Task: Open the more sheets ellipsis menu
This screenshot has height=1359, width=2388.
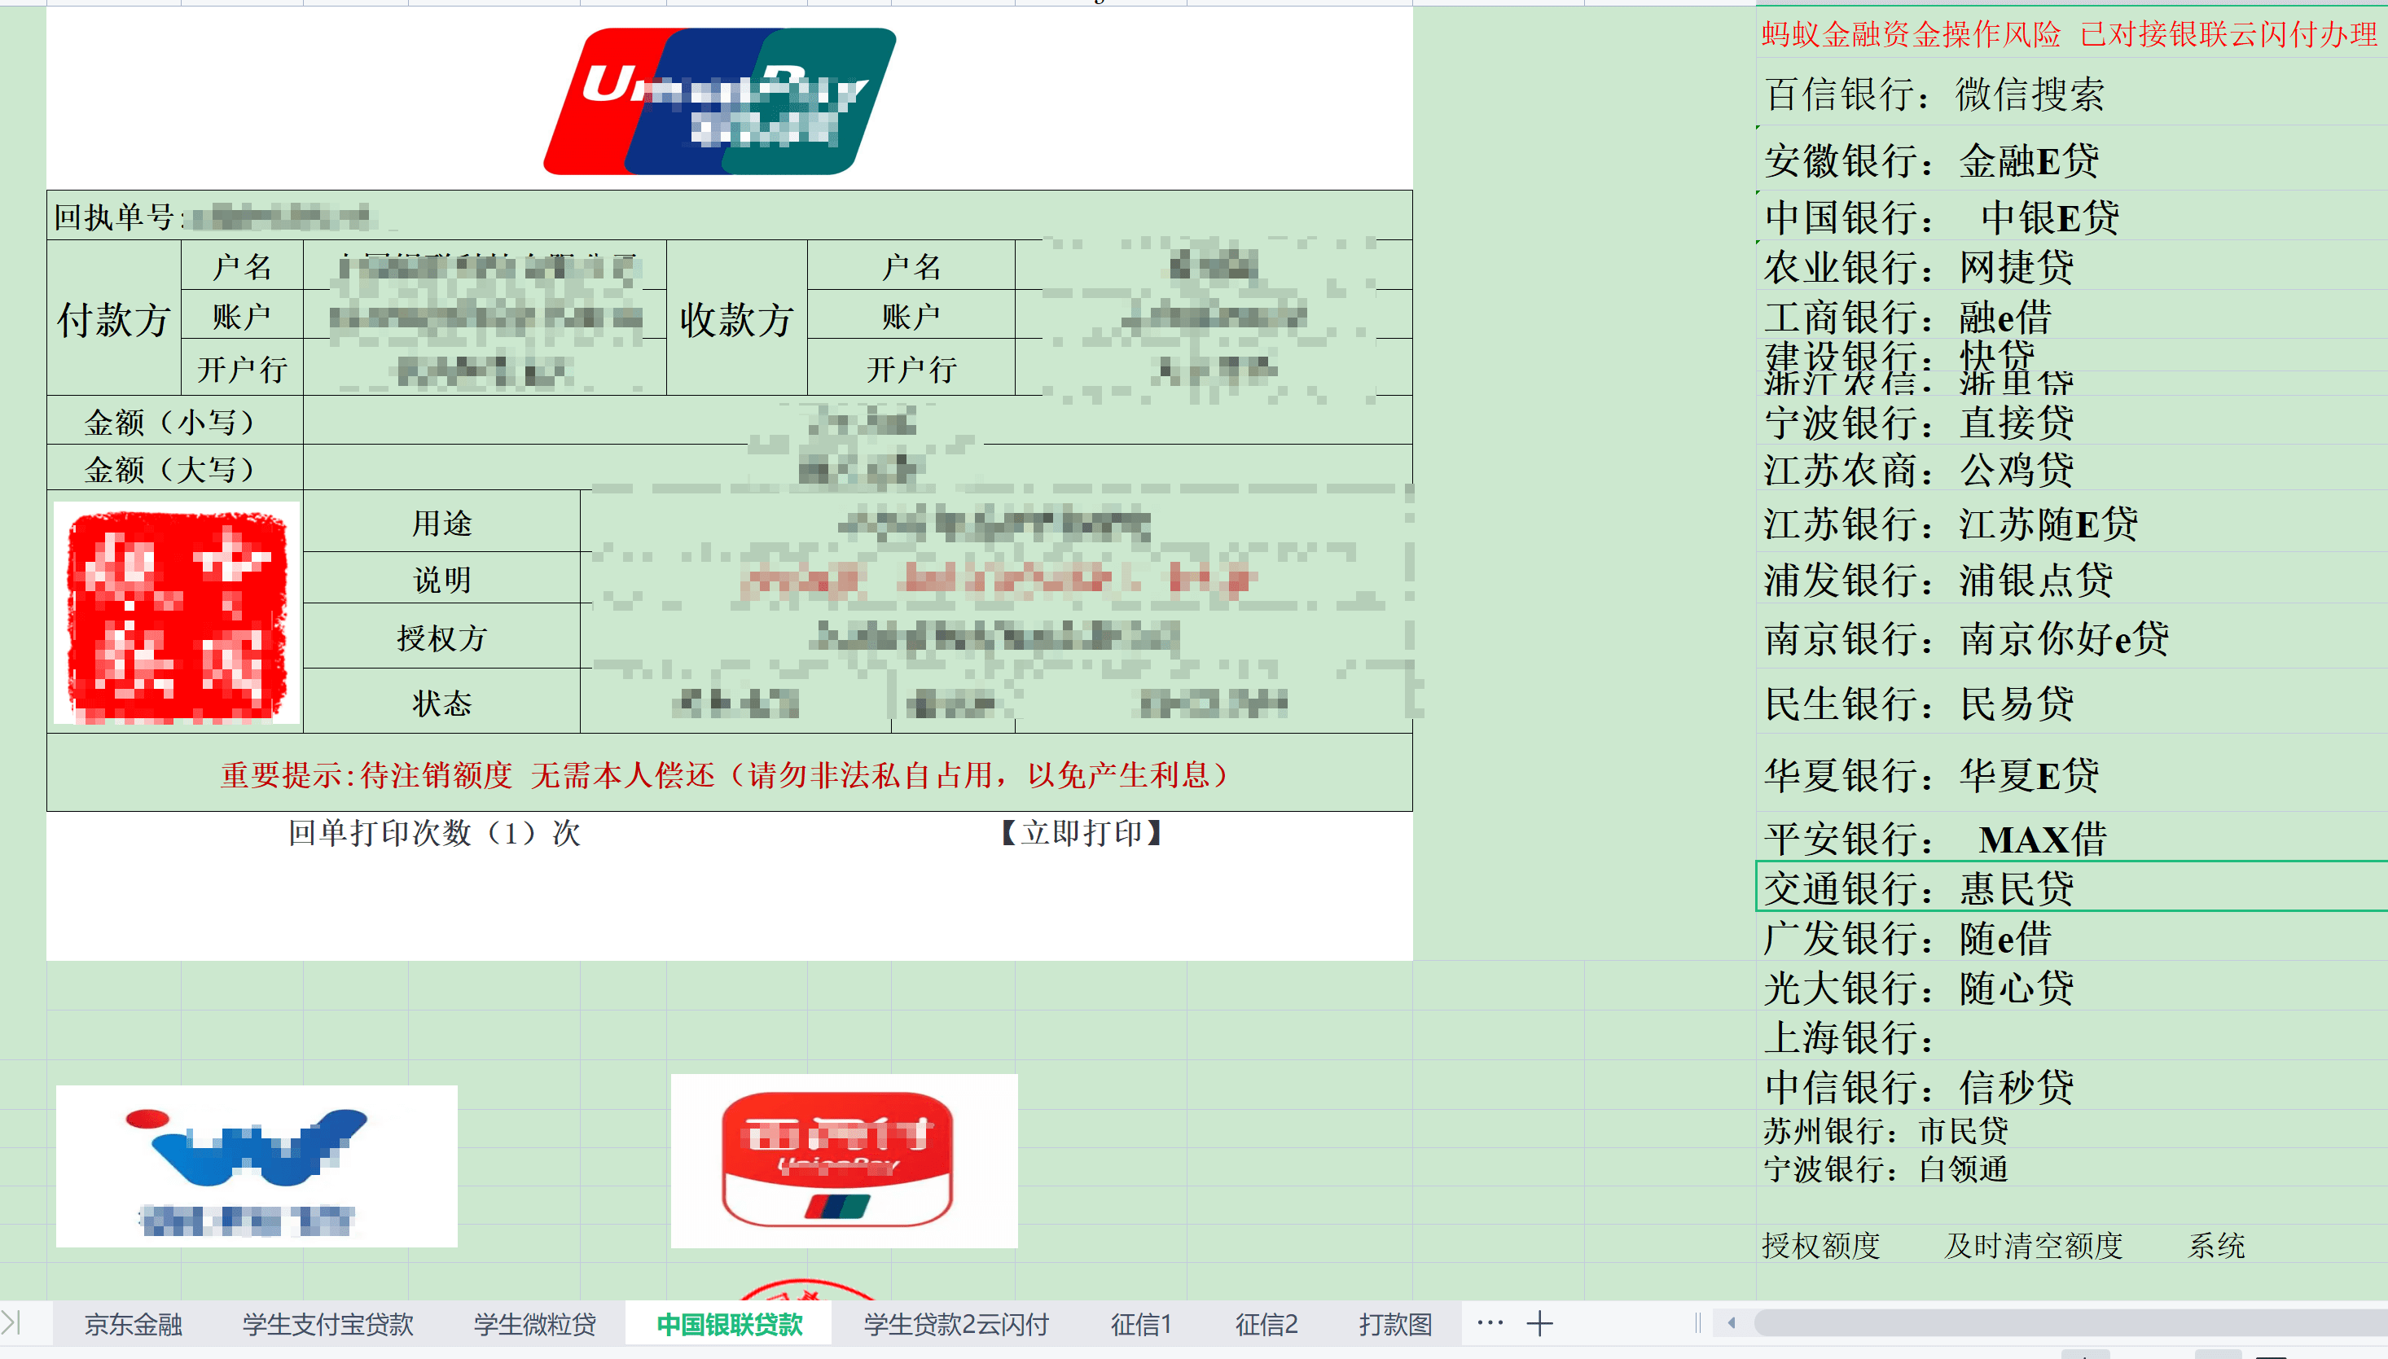Action: coord(1490,1323)
